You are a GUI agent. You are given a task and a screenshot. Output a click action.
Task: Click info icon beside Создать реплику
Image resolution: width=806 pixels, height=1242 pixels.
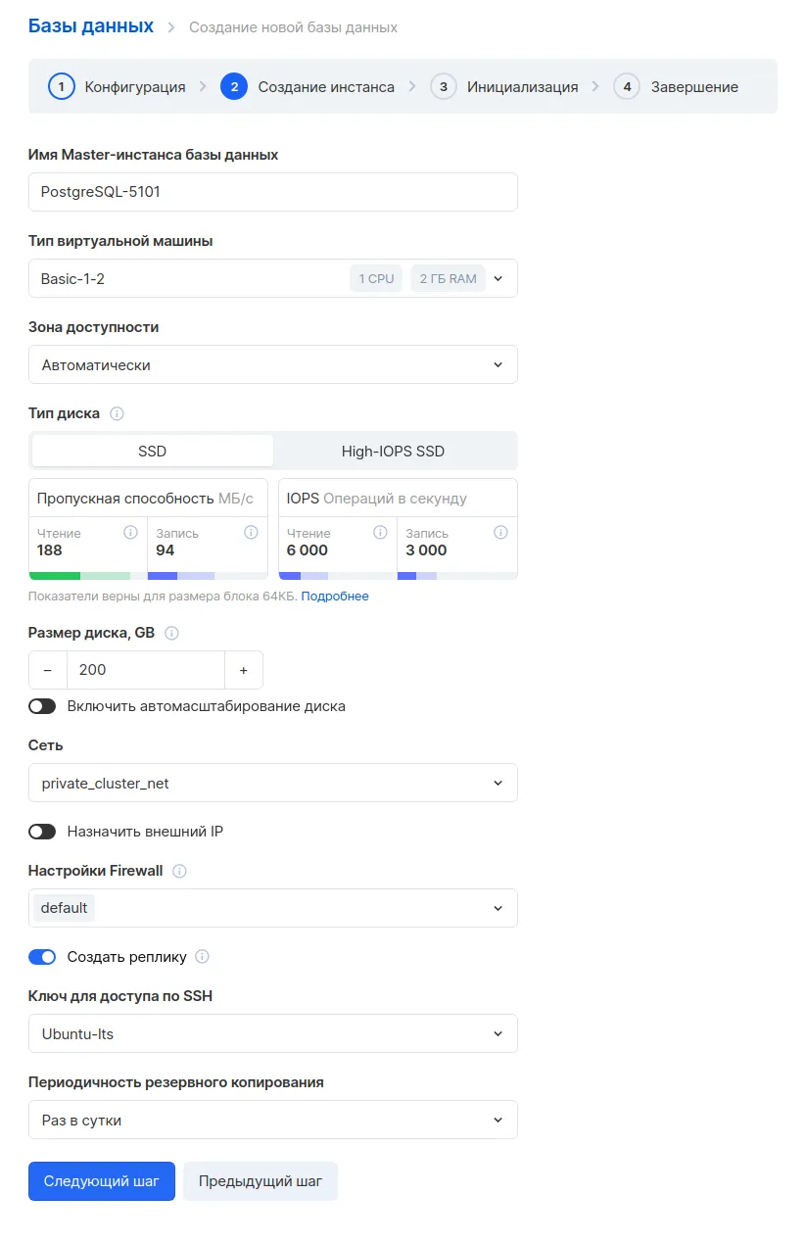coord(203,957)
